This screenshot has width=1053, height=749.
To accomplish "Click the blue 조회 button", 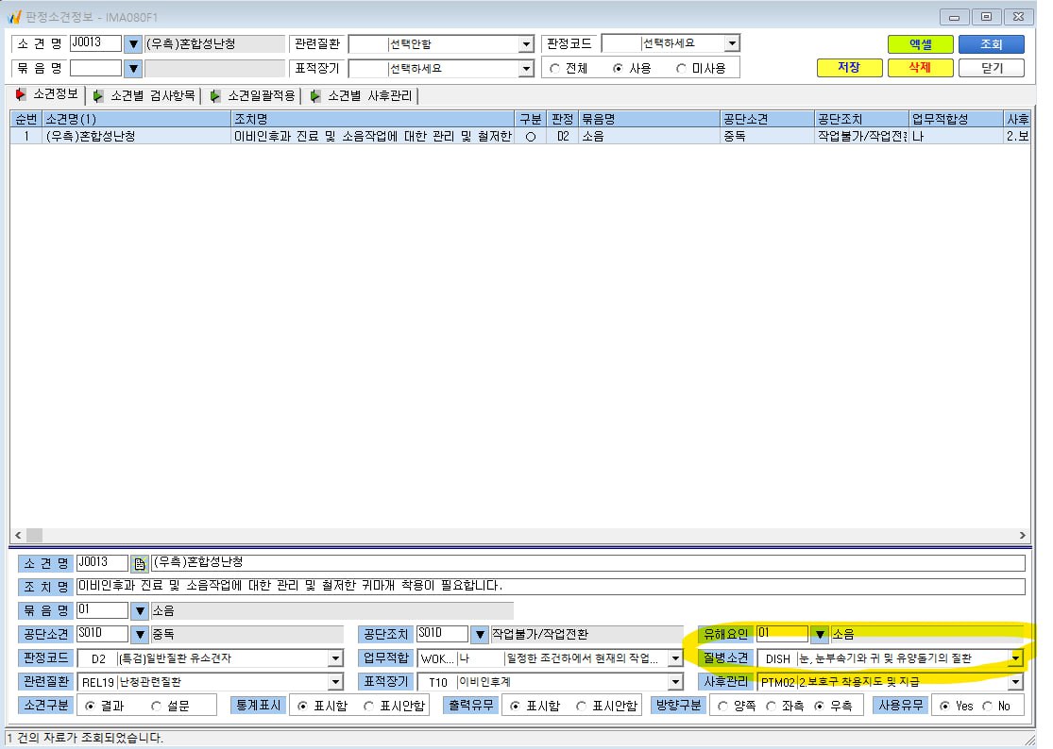I will click(x=992, y=44).
